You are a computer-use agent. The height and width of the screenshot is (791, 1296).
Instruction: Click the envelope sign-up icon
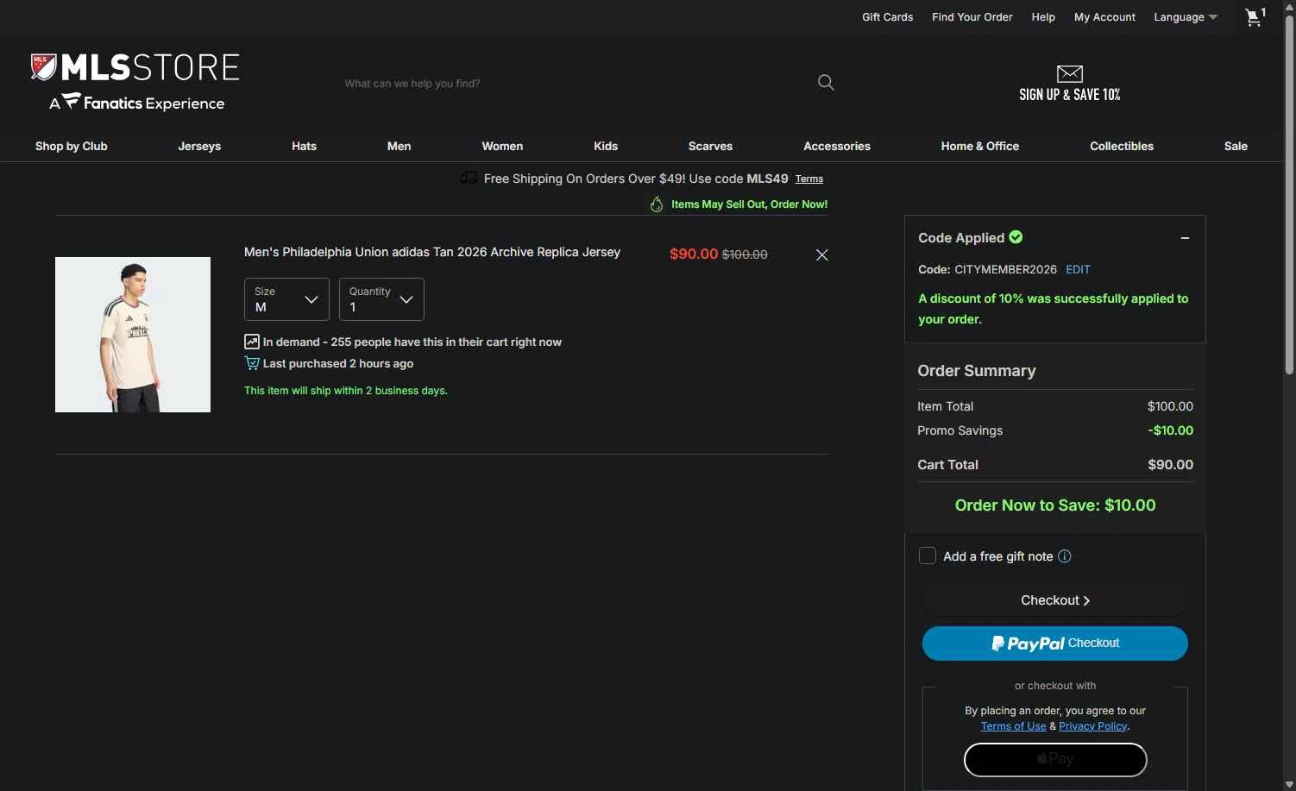pyautogui.click(x=1070, y=73)
